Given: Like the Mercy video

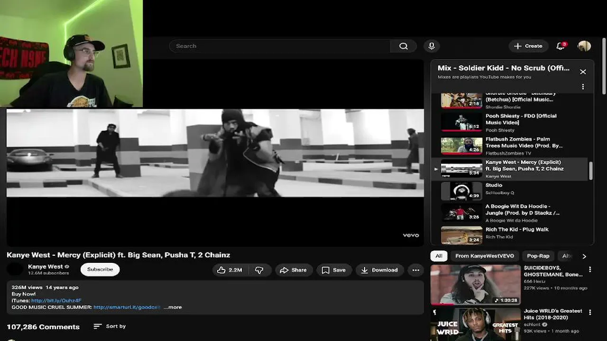Looking at the screenshot, I should 230,270.
